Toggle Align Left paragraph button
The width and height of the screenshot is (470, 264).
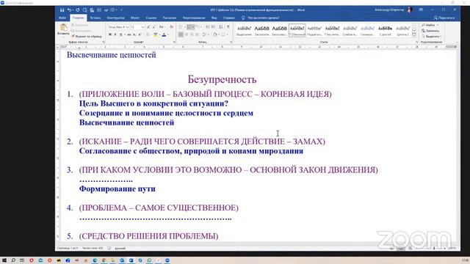click(x=181, y=34)
